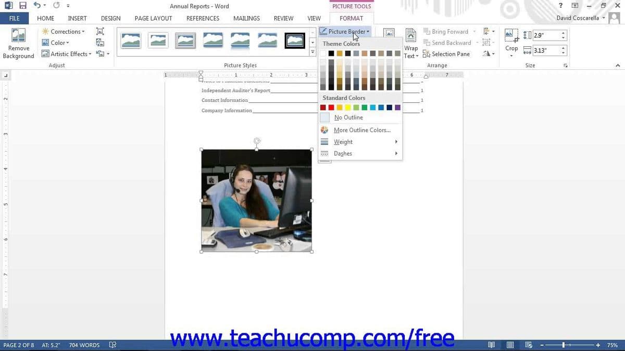Open the Selection Pane
Image resolution: width=625 pixels, height=351 pixels.
[446, 54]
